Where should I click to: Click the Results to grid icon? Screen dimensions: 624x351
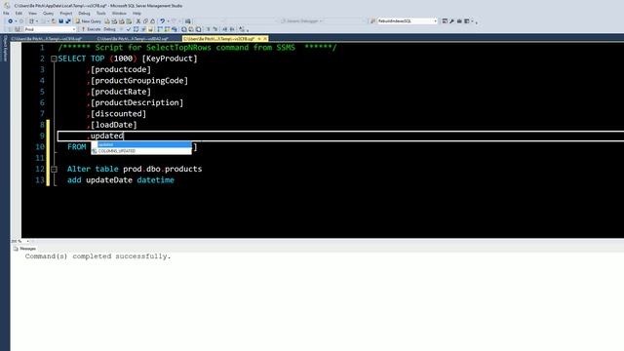pyautogui.click(x=191, y=29)
